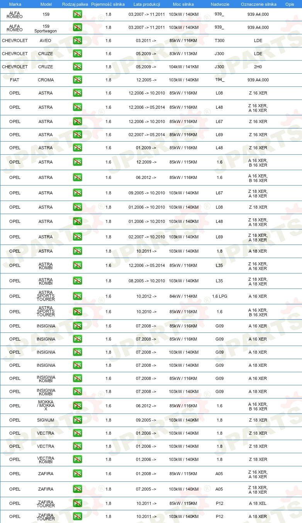Screen dimensions: 302x523
Task: Click the fuel icon for Astra Kombi 1.8 row
Action: click(x=78, y=281)
